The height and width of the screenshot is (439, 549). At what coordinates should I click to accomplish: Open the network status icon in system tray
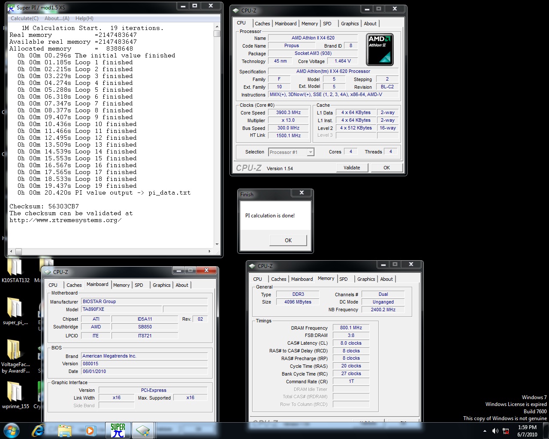coord(506,431)
